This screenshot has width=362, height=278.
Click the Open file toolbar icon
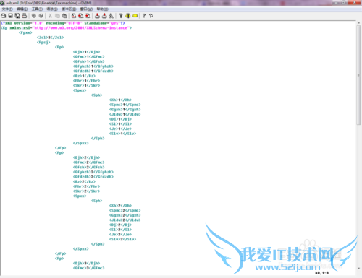[x=4, y=16]
